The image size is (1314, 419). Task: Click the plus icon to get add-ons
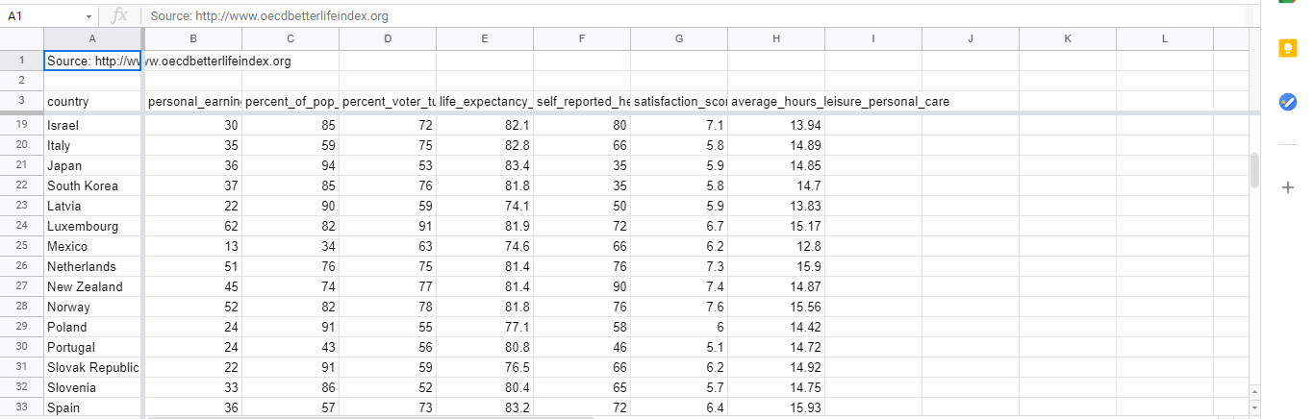point(1288,187)
